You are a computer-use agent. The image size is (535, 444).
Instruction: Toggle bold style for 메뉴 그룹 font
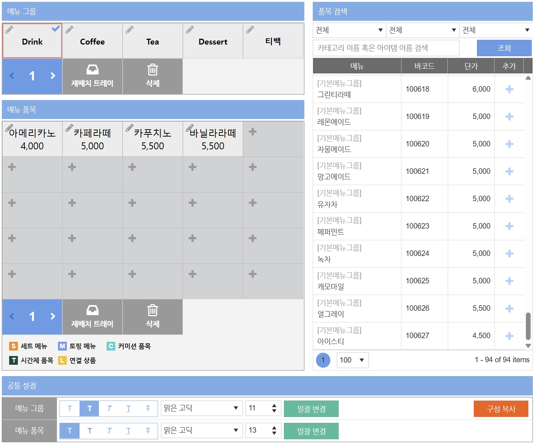(89, 409)
